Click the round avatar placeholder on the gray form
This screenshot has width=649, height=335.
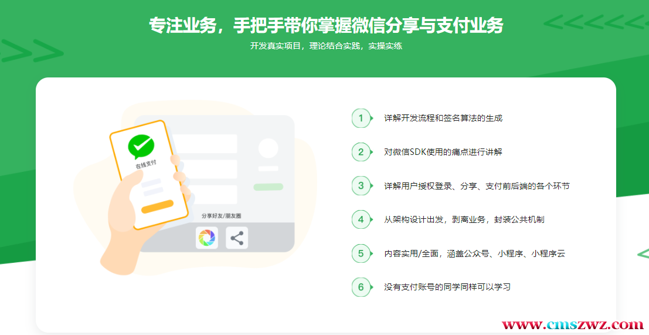click(x=269, y=148)
